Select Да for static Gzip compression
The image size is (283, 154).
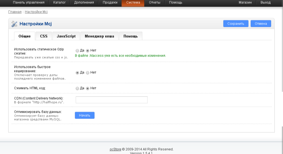(77, 51)
